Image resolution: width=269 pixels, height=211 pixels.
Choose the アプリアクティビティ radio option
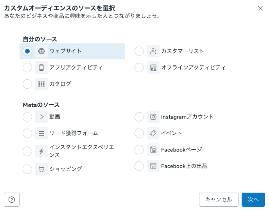pos(27,68)
